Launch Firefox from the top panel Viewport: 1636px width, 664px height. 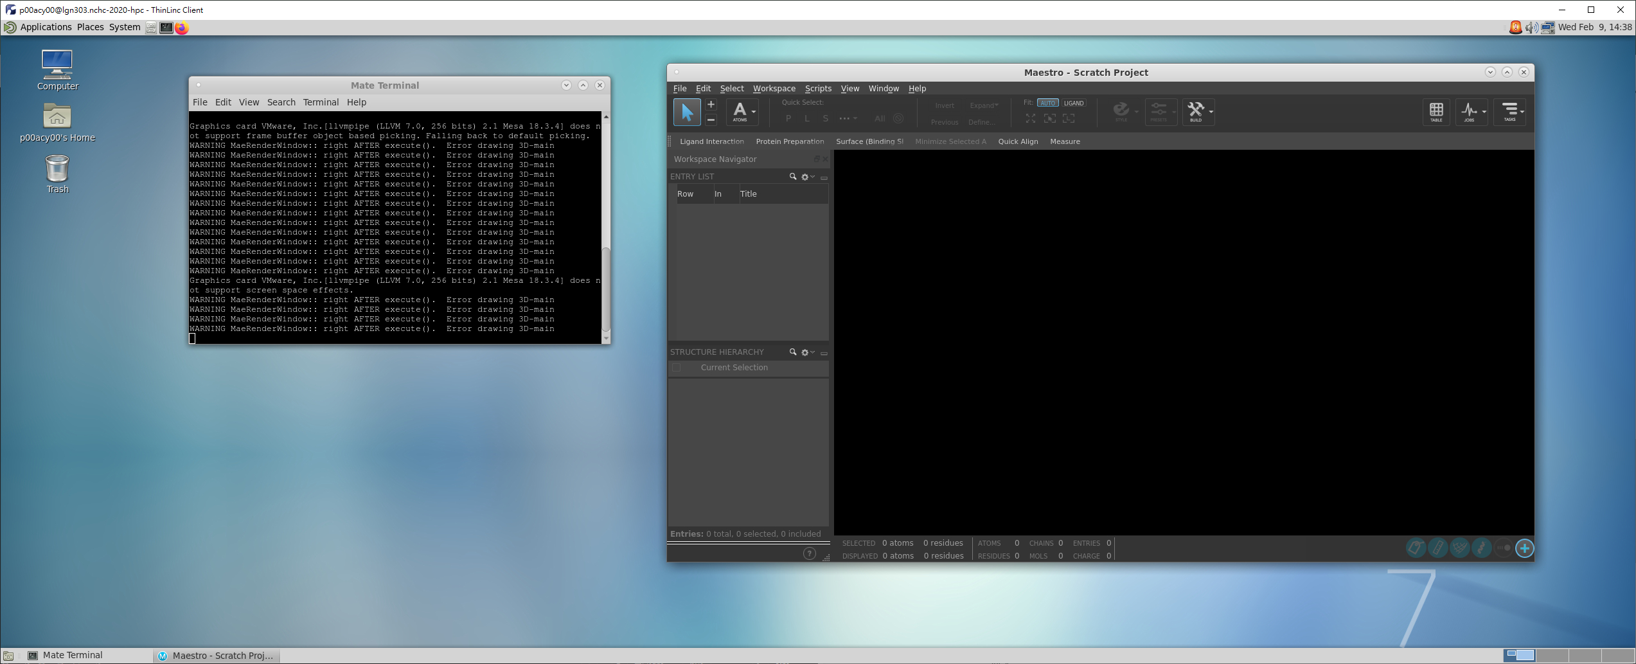pos(182,28)
